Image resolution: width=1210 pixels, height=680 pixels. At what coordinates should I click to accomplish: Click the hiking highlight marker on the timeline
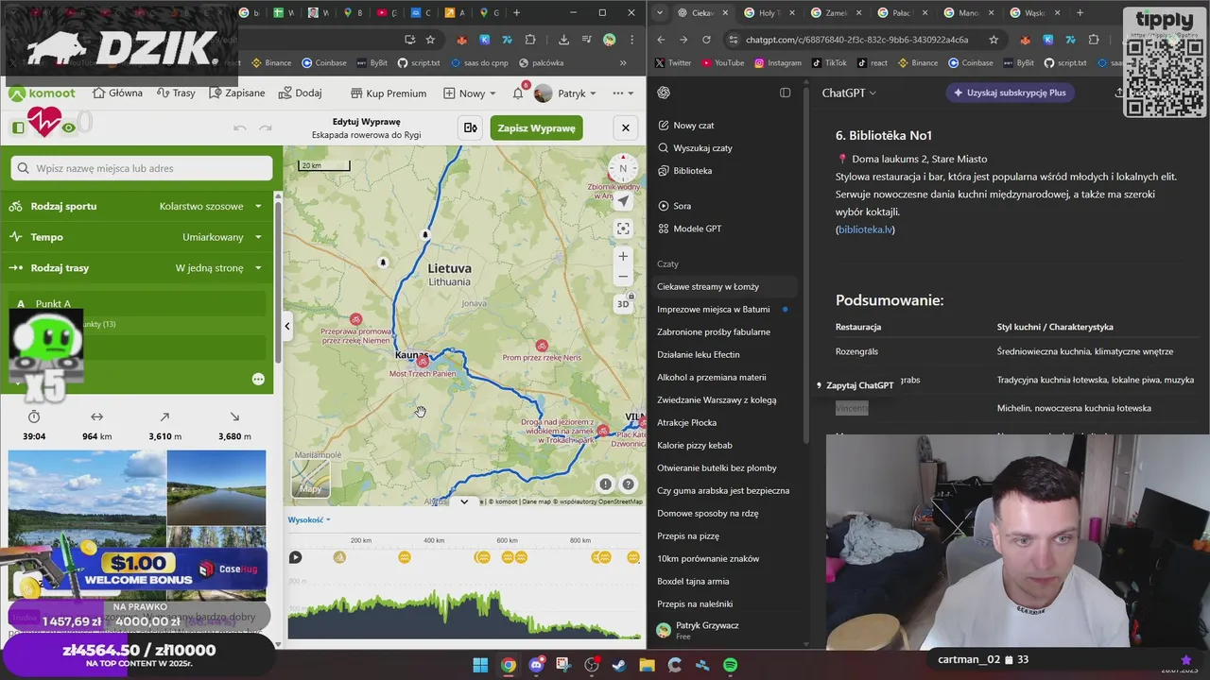pos(339,557)
